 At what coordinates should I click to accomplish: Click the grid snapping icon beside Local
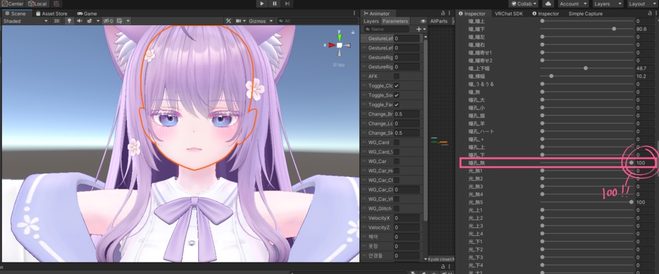point(57,4)
